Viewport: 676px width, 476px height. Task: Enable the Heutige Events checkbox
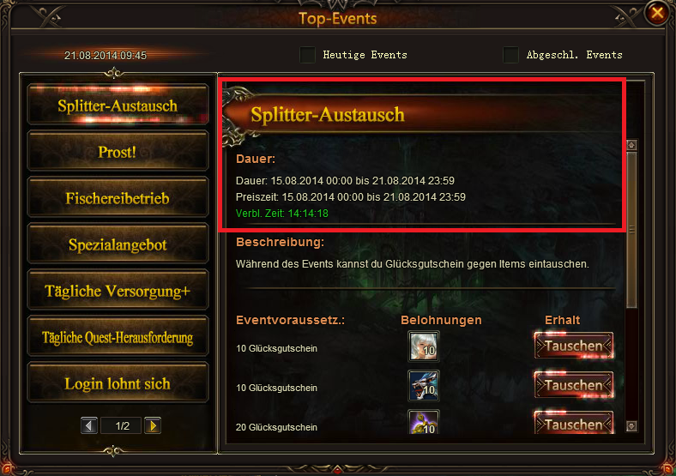[307, 55]
